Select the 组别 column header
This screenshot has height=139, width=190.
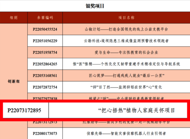[14, 17]
